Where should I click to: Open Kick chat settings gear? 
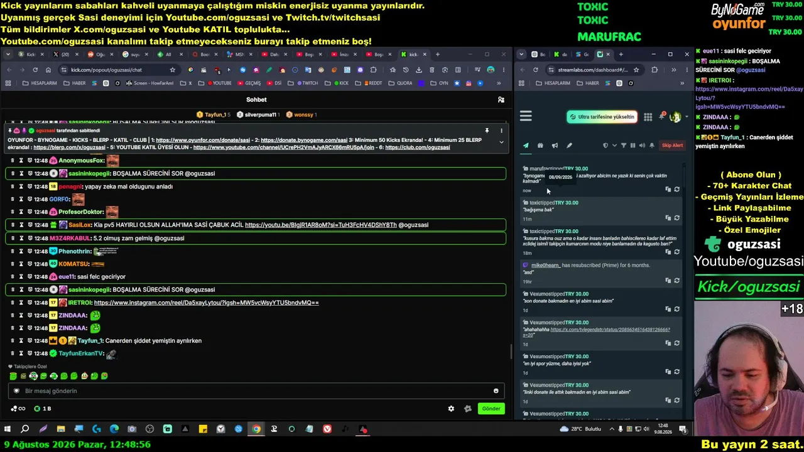coord(451,409)
